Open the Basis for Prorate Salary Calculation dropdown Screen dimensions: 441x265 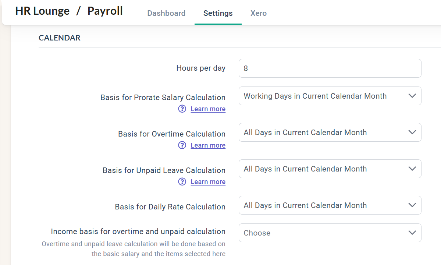point(330,96)
